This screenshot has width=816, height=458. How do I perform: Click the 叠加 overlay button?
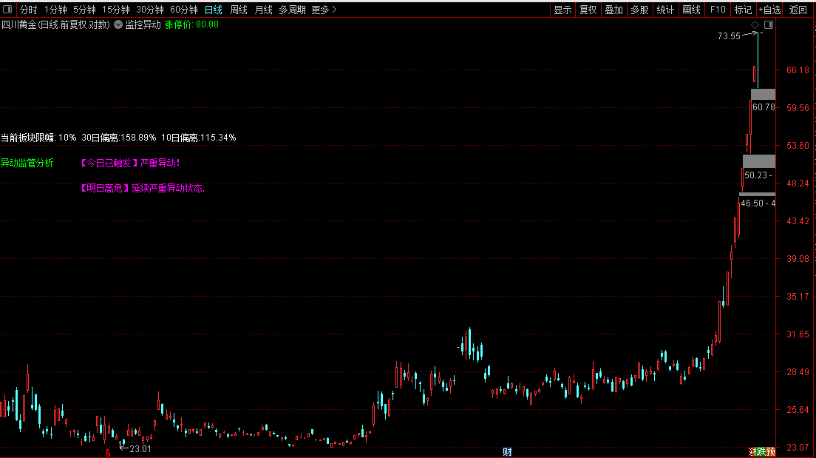pyautogui.click(x=614, y=10)
